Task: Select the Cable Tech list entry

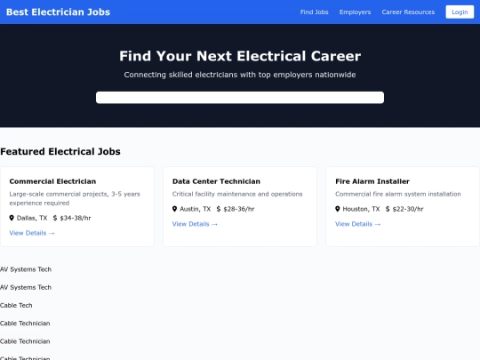Action: (x=16, y=305)
